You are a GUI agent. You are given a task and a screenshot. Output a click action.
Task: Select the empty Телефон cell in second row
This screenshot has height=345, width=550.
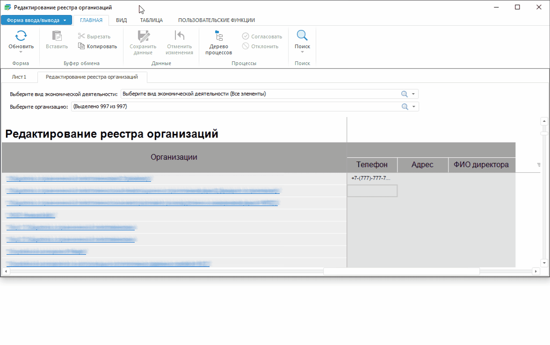click(x=372, y=191)
